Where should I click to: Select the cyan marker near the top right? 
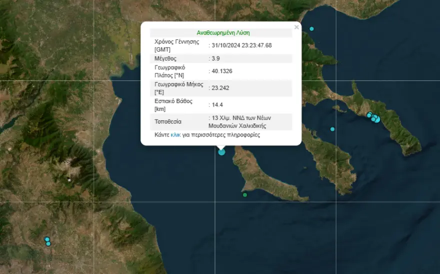pos(311,28)
